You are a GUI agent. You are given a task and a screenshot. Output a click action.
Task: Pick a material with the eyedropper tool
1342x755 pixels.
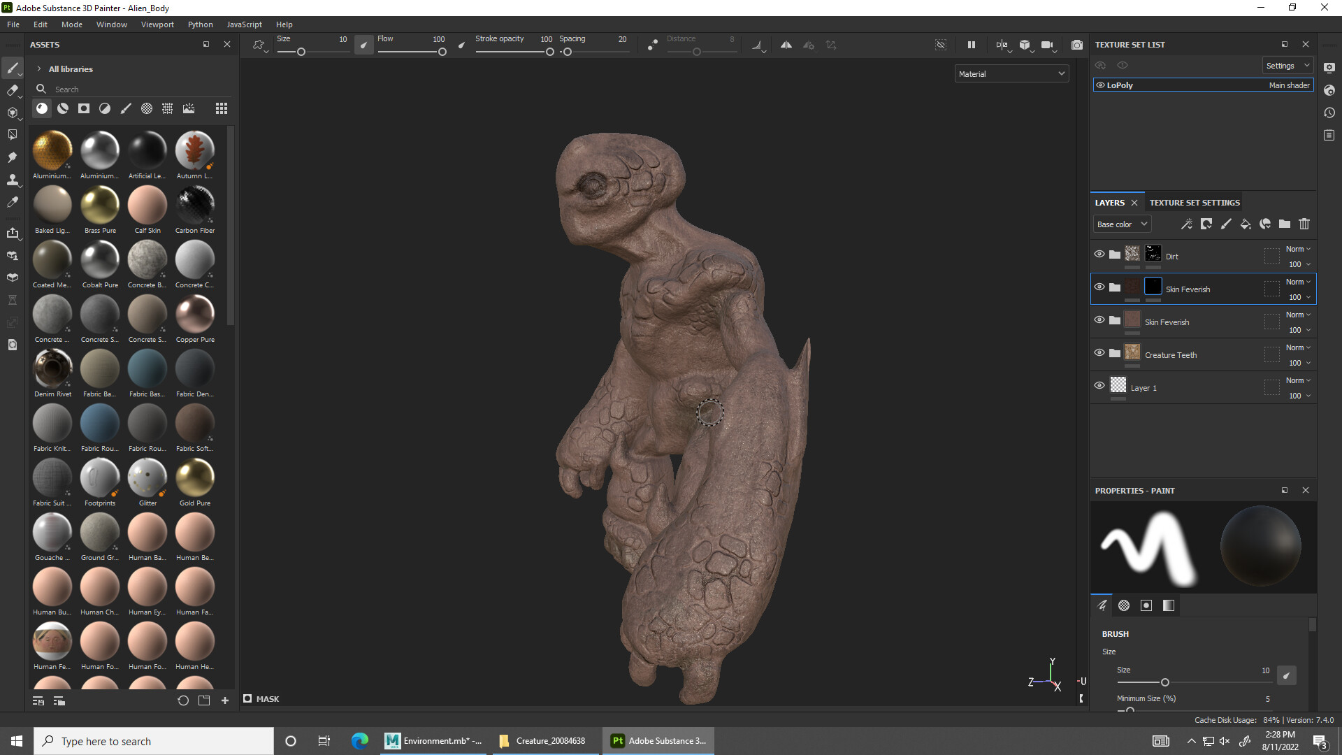13,202
